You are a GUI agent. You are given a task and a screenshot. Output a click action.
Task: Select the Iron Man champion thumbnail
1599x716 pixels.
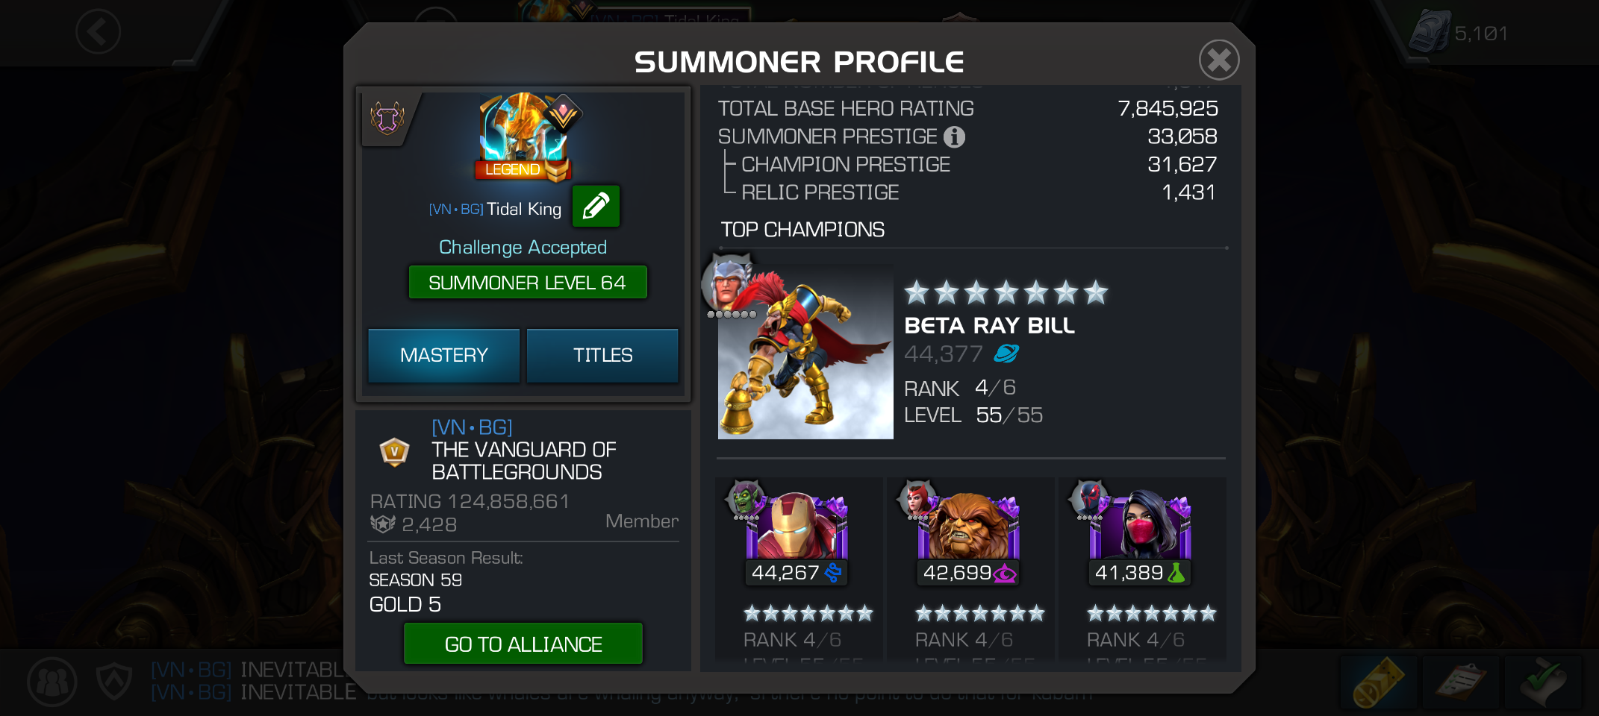(x=797, y=527)
